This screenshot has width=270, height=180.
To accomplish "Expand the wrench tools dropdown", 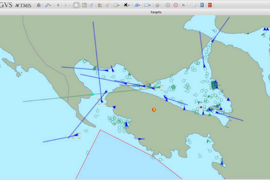I will coord(48,5).
